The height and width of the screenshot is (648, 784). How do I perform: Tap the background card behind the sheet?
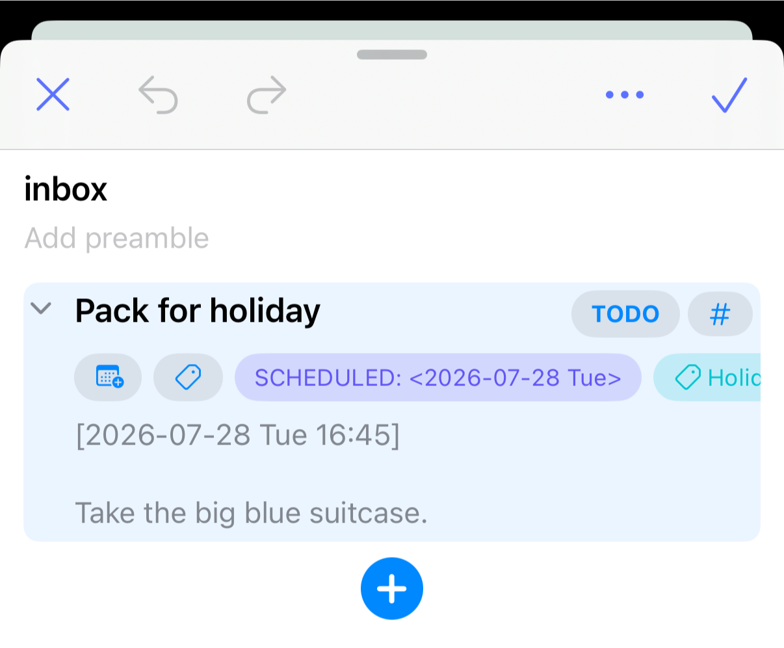392,30
